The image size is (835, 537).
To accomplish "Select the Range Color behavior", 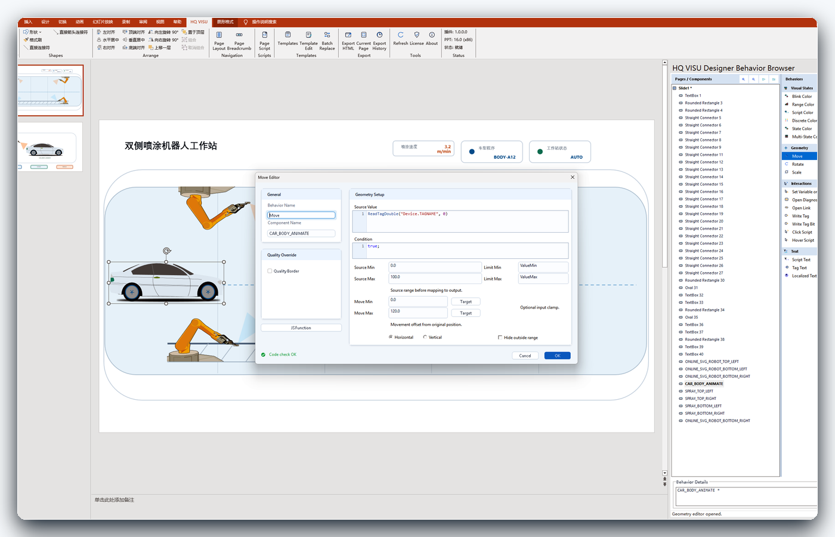I will [x=800, y=104].
